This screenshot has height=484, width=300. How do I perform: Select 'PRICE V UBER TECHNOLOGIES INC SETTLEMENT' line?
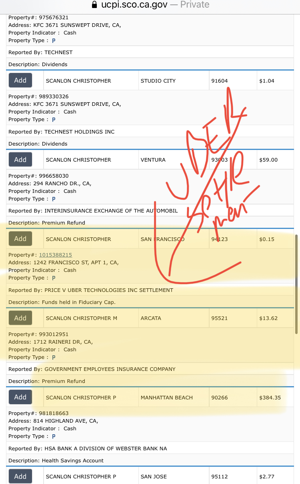(91, 290)
